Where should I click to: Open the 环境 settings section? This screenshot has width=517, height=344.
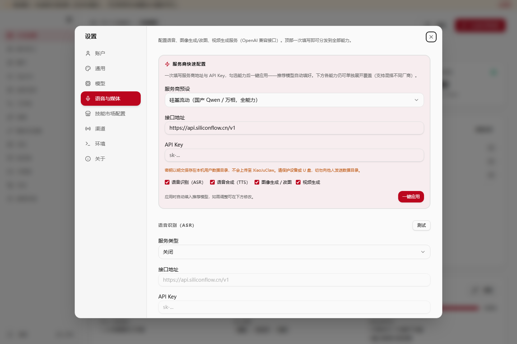(111, 144)
